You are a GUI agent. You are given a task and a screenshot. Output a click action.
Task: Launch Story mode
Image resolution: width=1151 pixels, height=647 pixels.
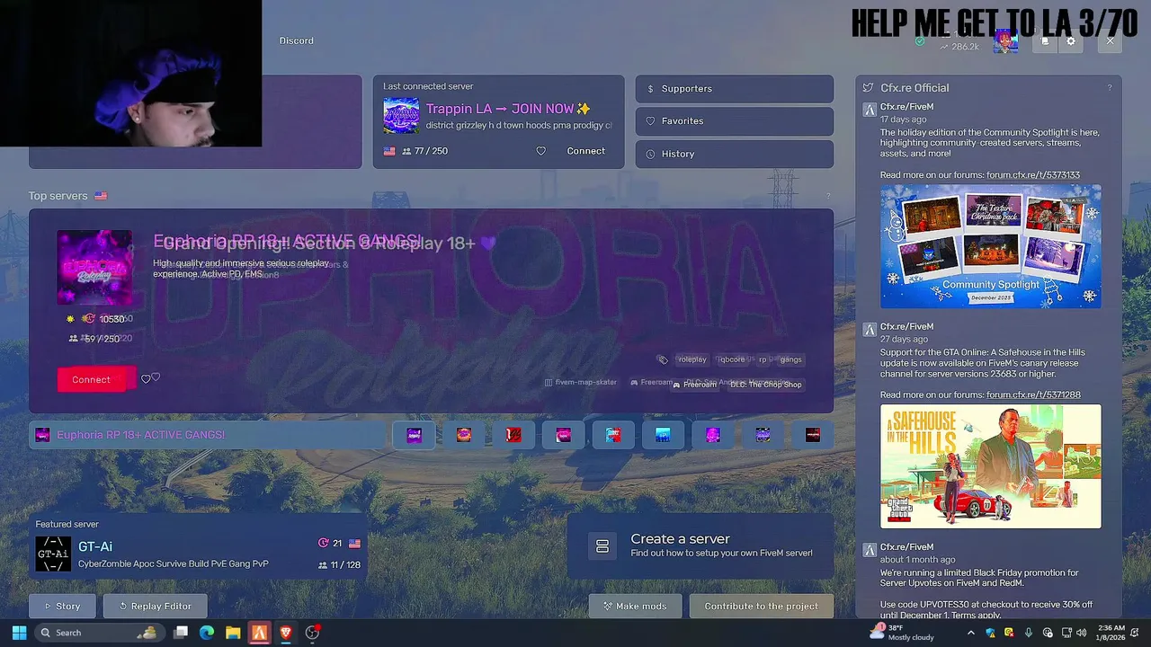coord(62,607)
